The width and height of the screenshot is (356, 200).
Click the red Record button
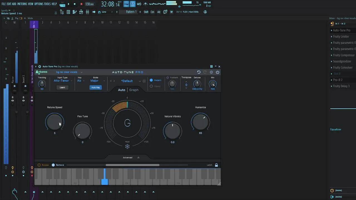(x=81, y=4)
